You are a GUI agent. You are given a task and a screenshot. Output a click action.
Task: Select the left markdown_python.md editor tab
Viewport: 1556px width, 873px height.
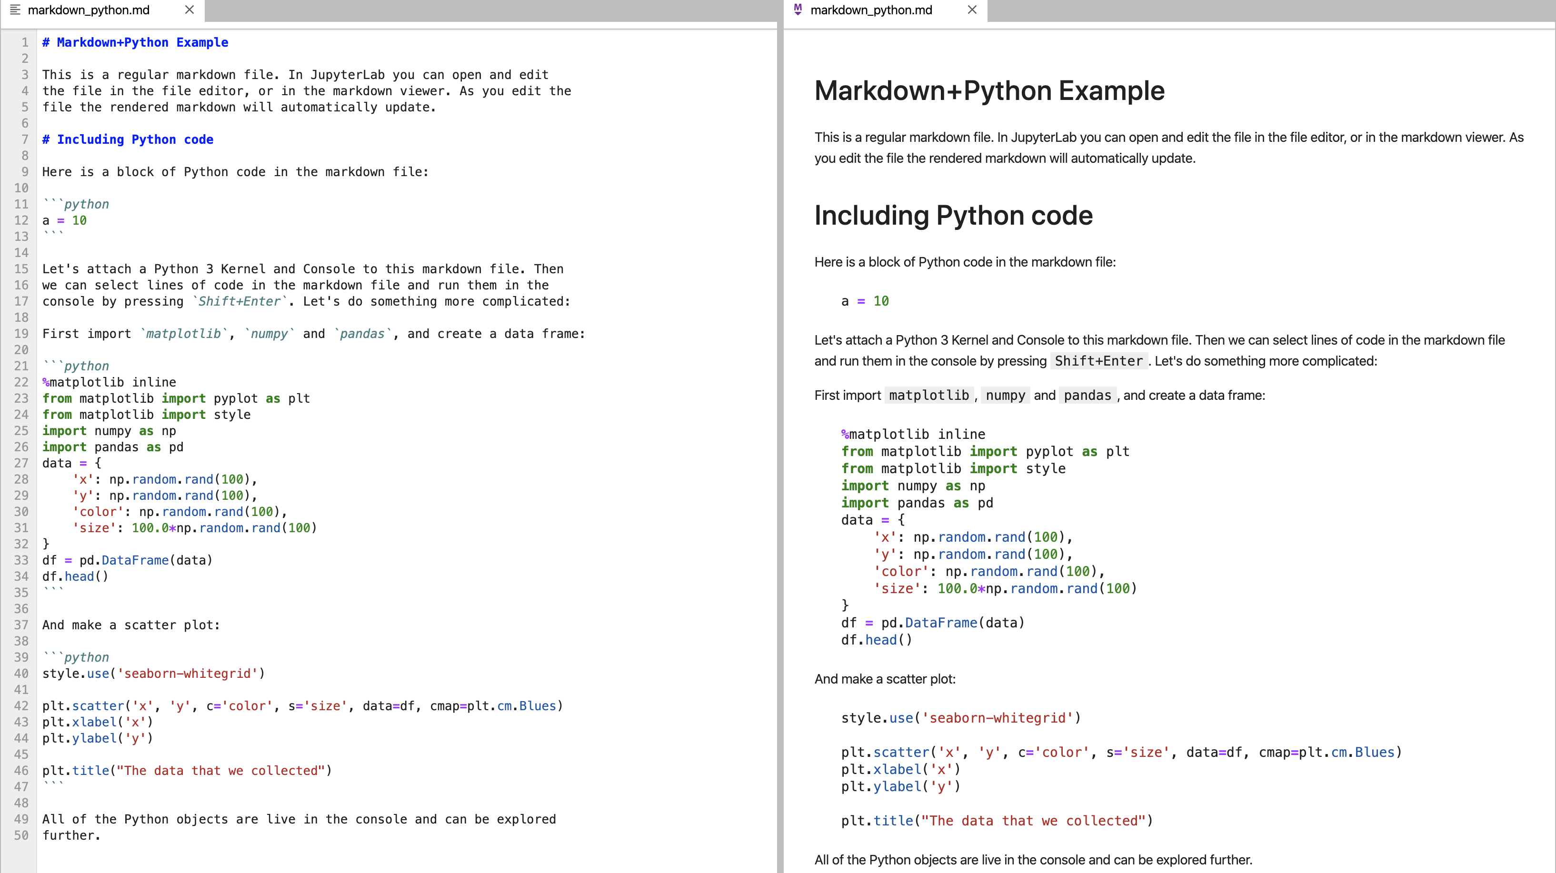pos(89,10)
